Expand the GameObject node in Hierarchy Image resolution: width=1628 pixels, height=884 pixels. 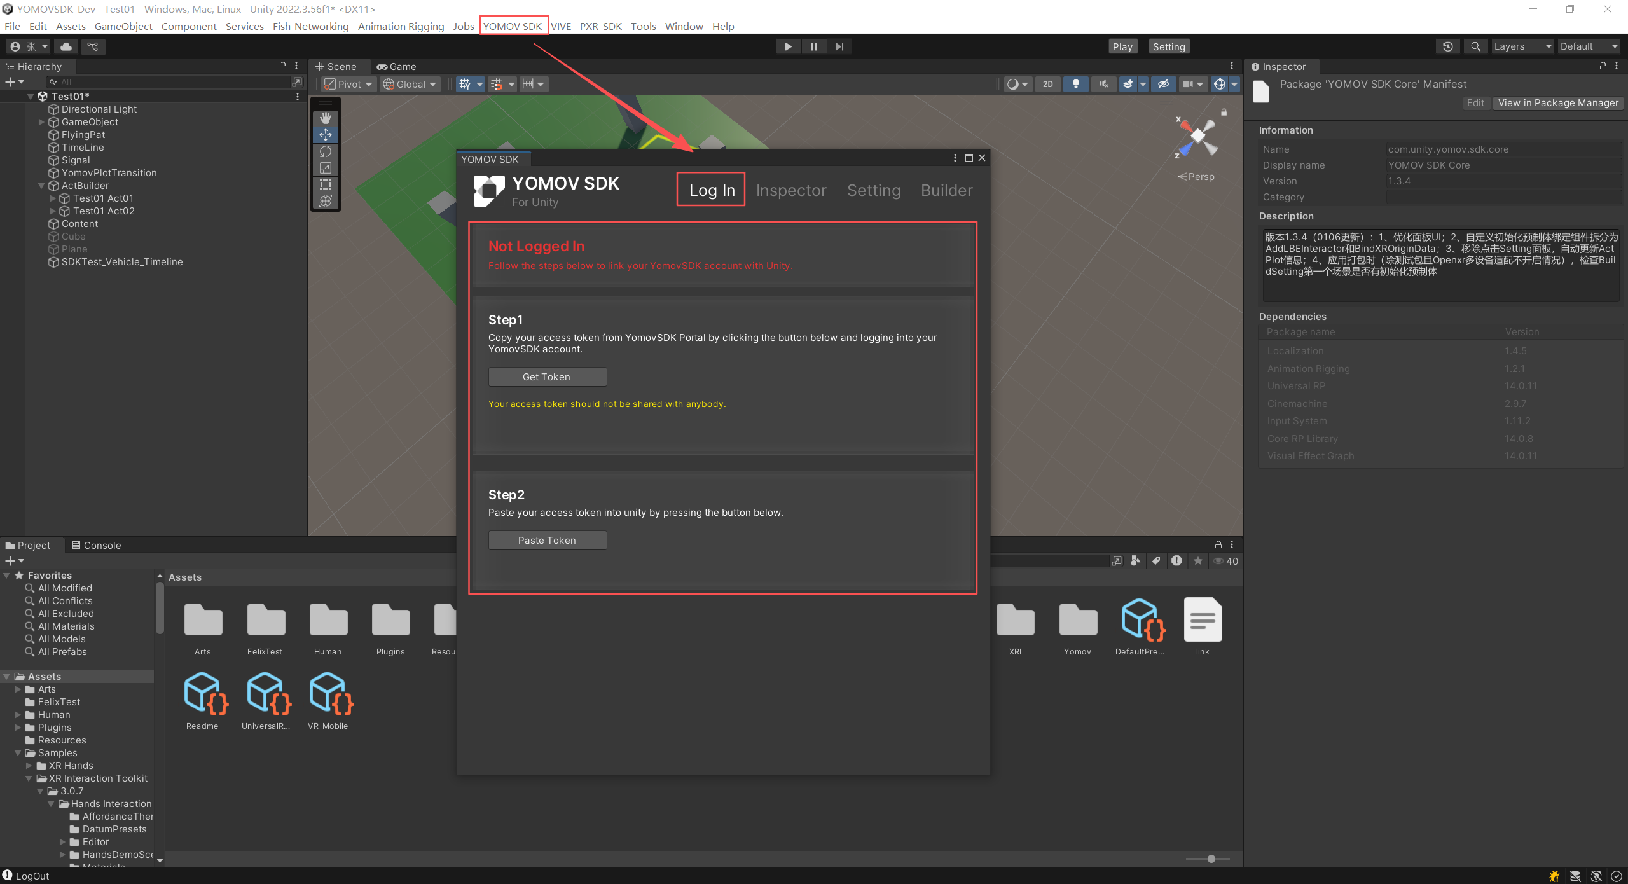coord(41,122)
